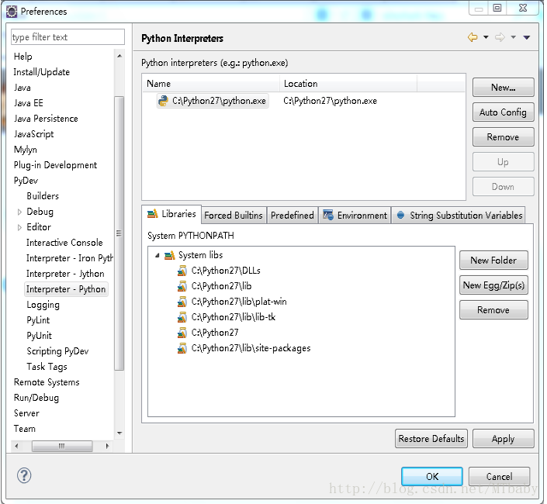Switch to the Forced Builtins tab
Image resolution: width=547 pixels, height=504 pixels.
point(234,216)
